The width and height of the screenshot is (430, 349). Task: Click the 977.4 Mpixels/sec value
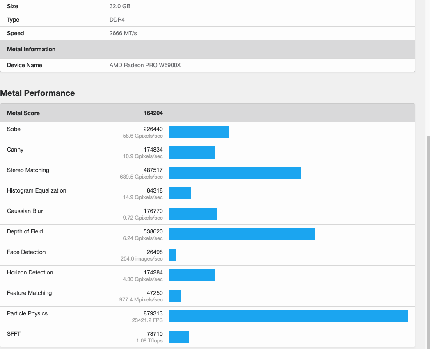[141, 300]
